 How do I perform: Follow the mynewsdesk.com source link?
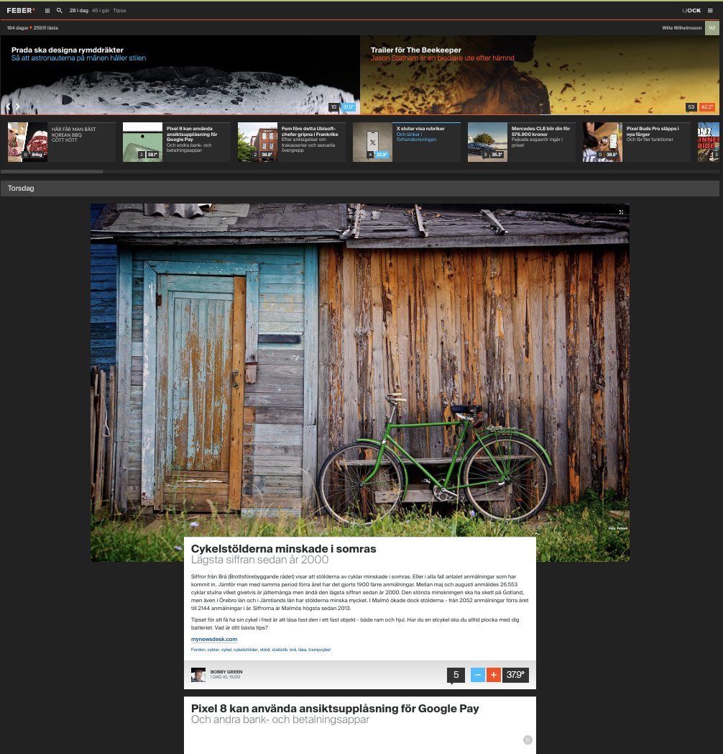213,639
